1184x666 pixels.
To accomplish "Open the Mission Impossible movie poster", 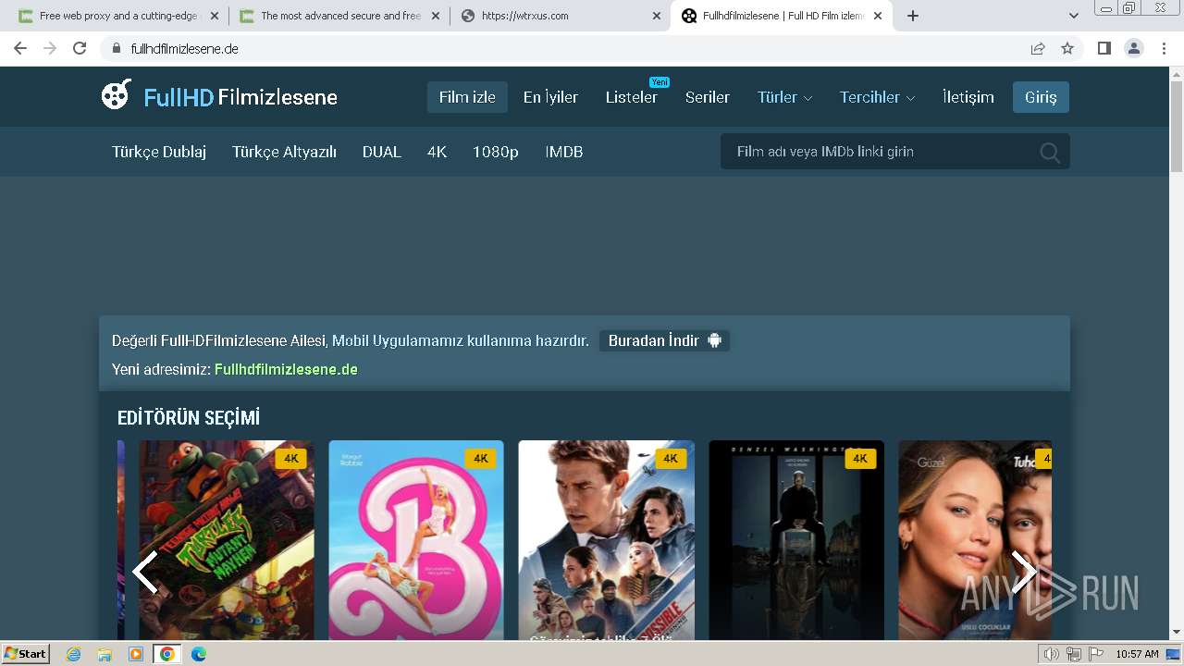I will [606, 540].
